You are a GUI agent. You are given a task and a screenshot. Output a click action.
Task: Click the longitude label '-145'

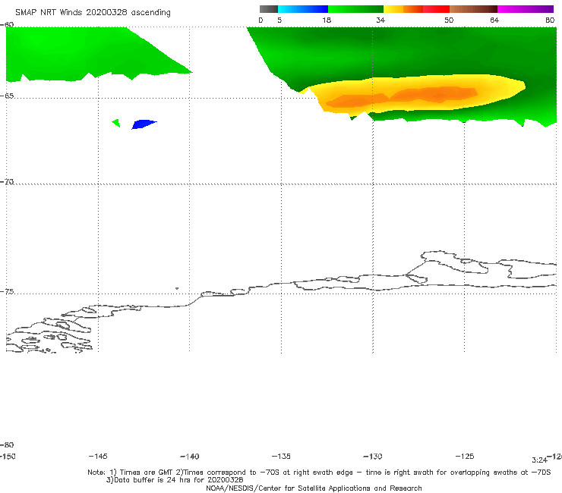(98, 456)
